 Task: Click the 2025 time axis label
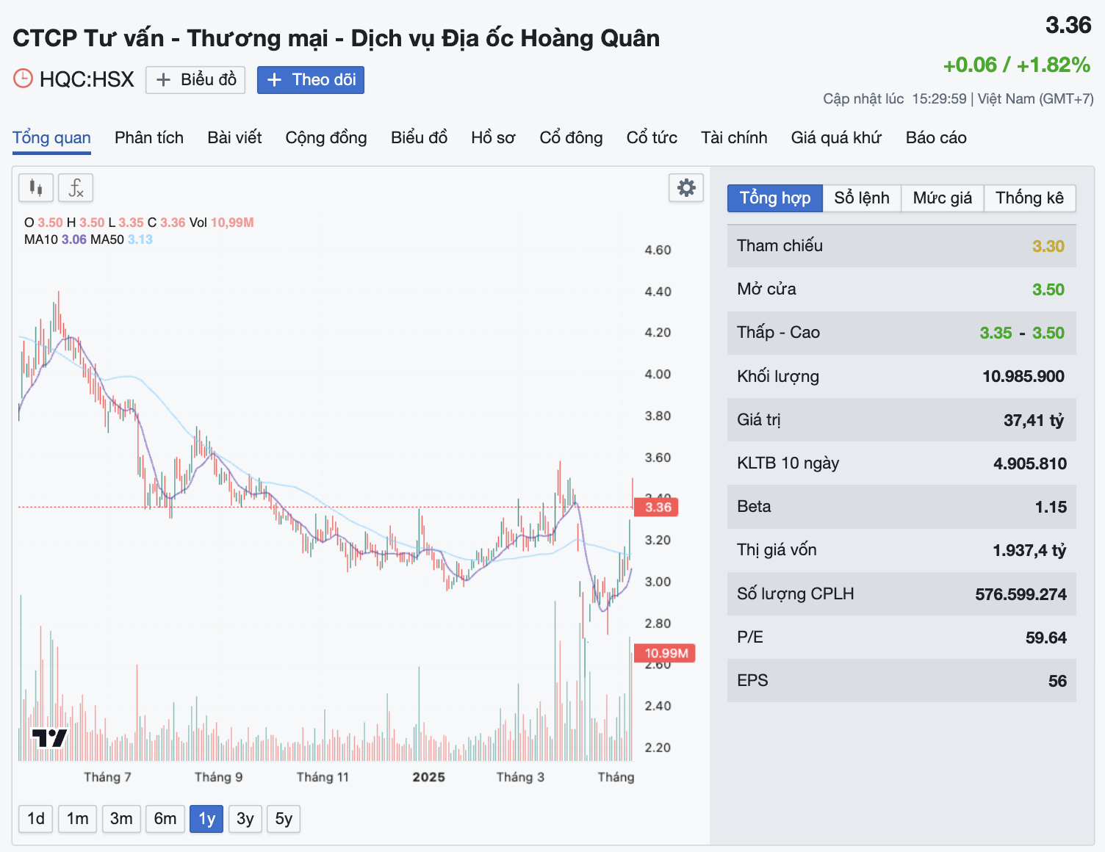[429, 777]
